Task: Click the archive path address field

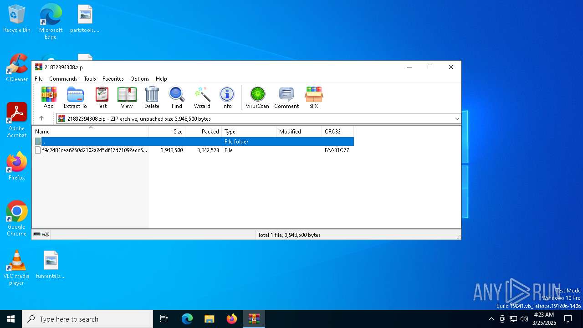Action: coord(258,119)
